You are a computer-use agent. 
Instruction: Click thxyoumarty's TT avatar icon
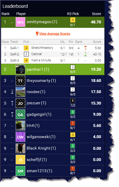click(x=20, y=81)
